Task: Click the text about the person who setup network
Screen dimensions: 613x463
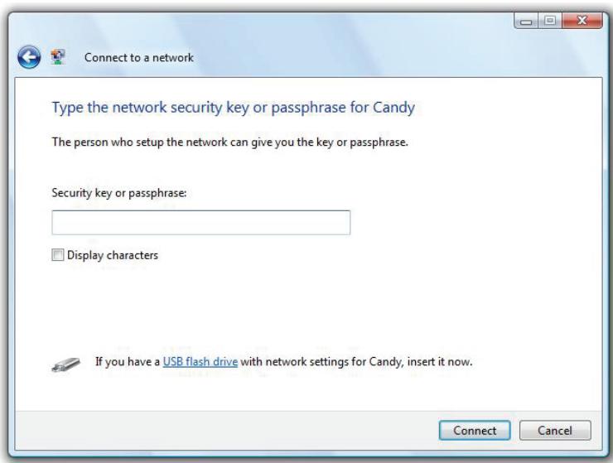Action: pyautogui.click(x=230, y=142)
